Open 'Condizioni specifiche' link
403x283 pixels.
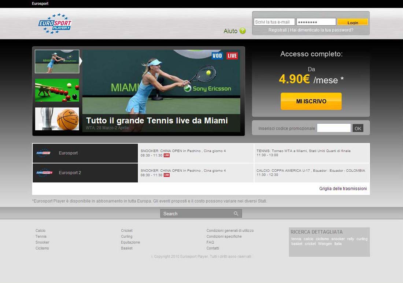(224, 236)
